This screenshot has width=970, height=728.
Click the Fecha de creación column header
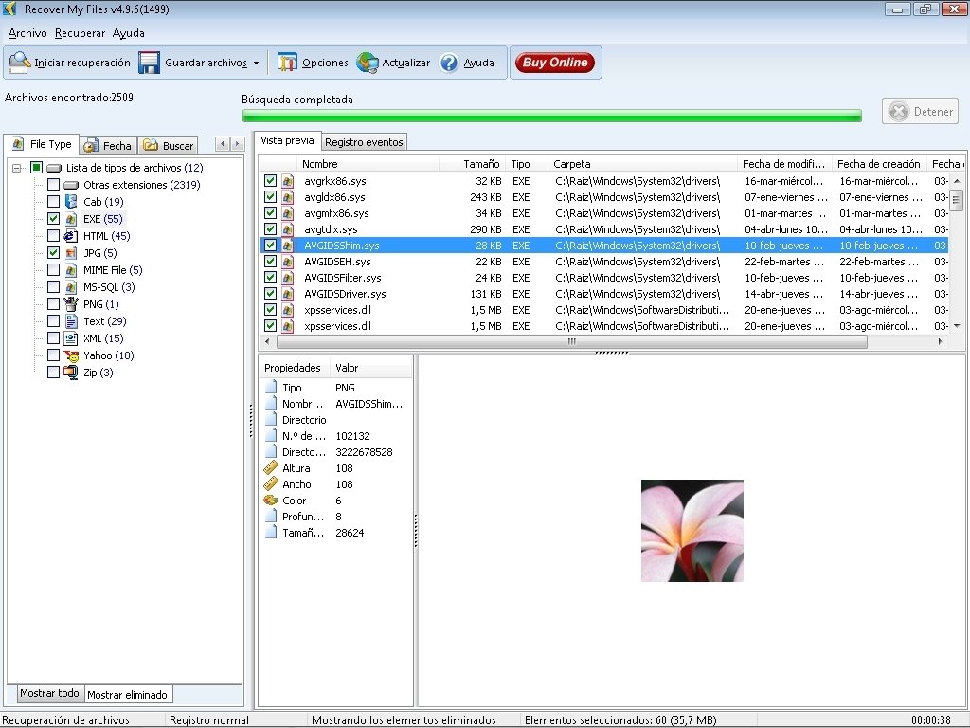[878, 164]
